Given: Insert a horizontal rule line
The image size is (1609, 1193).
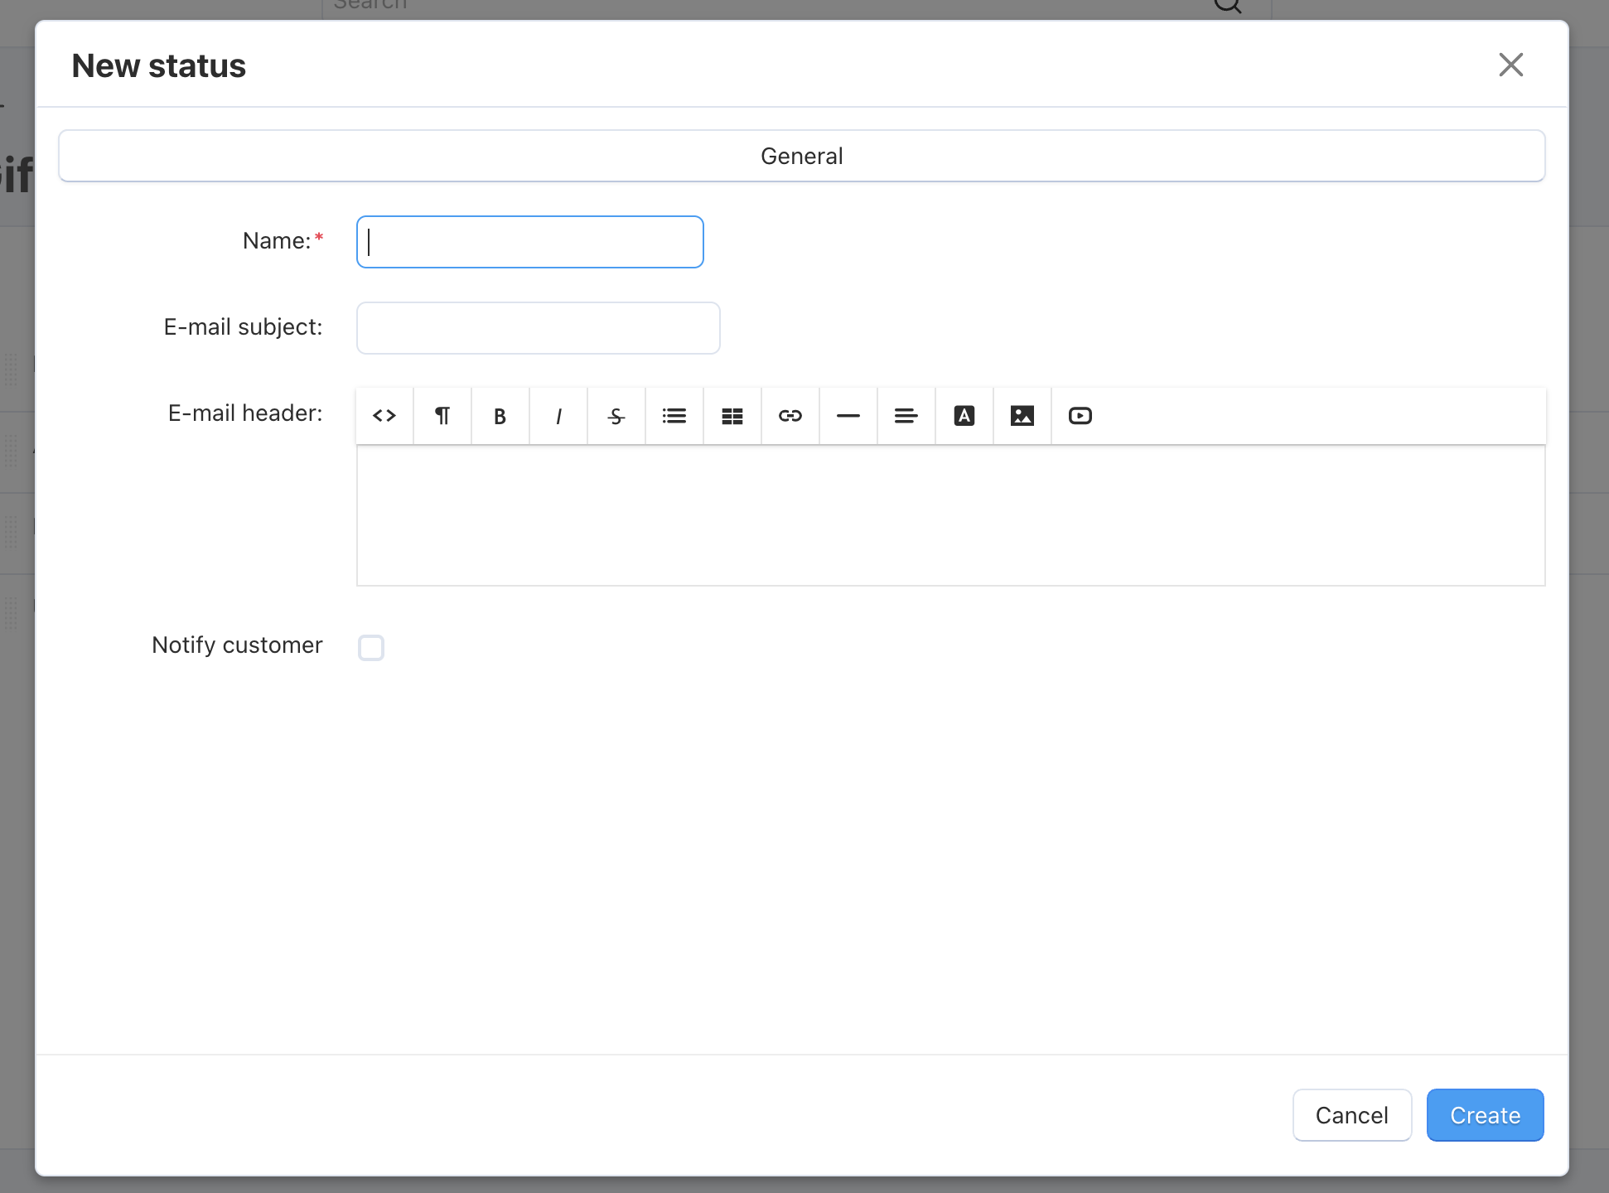Looking at the screenshot, I should point(848,416).
